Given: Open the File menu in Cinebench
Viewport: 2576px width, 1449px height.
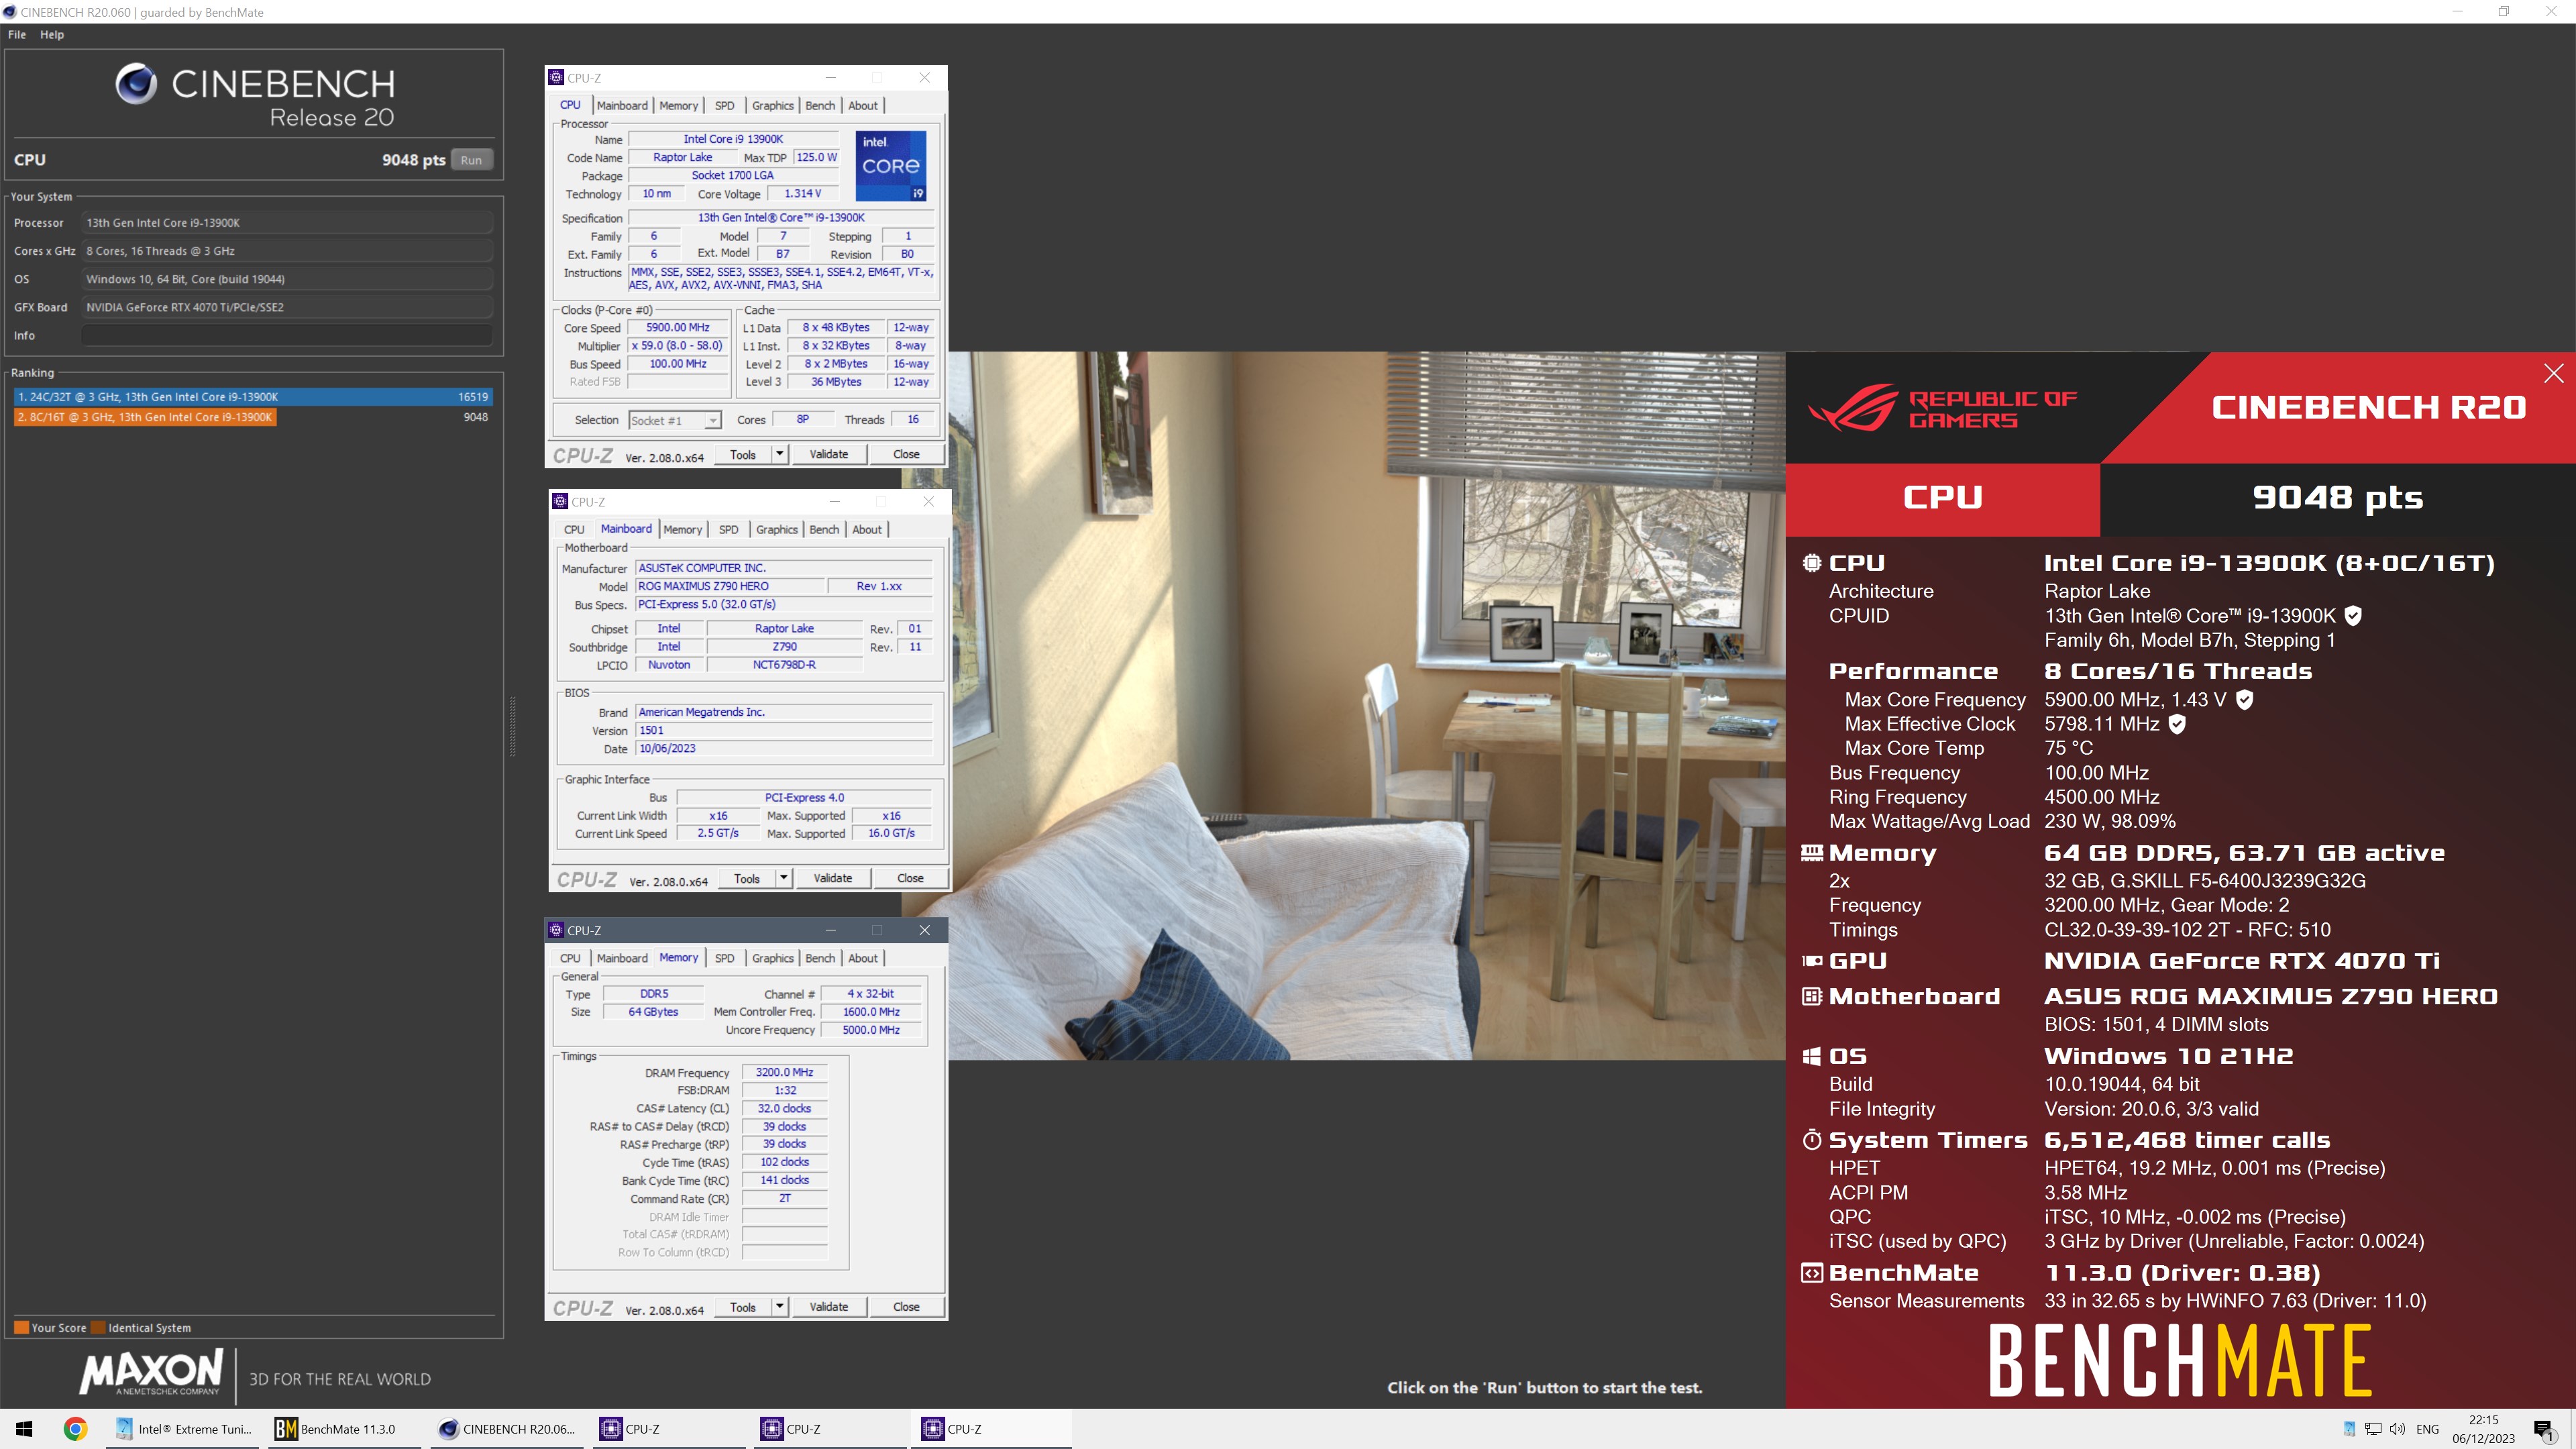Looking at the screenshot, I should 17,35.
